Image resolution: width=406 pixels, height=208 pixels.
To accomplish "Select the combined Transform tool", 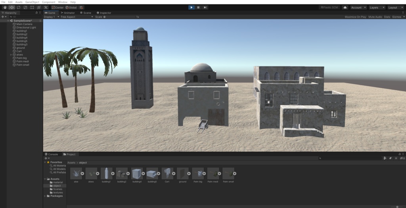I will pos(39,8).
